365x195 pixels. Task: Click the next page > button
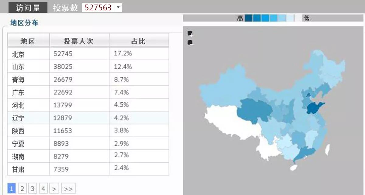(54, 189)
